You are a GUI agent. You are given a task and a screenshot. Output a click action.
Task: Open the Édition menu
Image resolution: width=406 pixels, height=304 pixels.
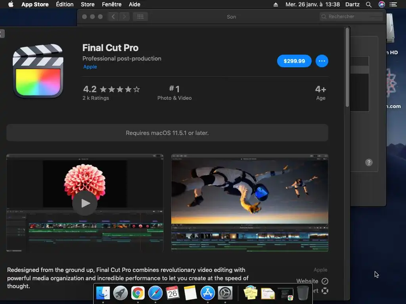pyautogui.click(x=65, y=4)
